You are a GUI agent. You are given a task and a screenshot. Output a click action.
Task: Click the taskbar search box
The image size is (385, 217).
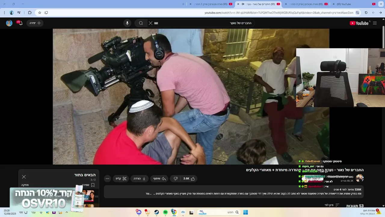click(219, 212)
